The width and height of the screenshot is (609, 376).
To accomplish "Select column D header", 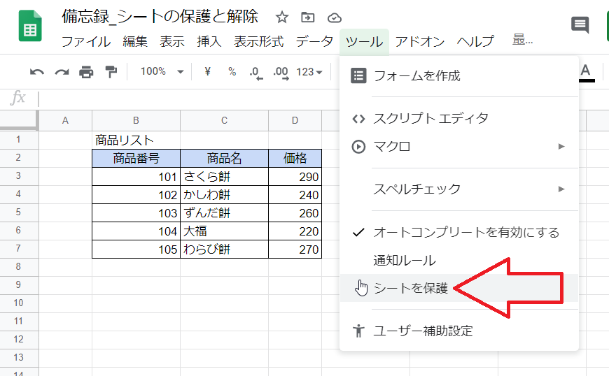I will click(x=295, y=120).
